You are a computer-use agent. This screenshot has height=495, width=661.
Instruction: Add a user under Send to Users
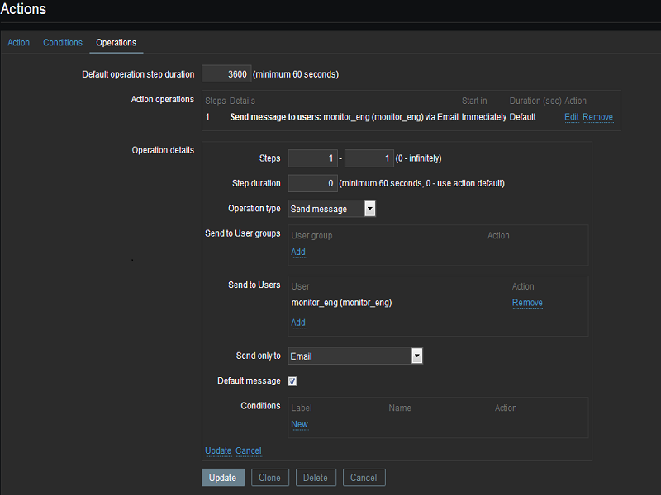coord(298,323)
